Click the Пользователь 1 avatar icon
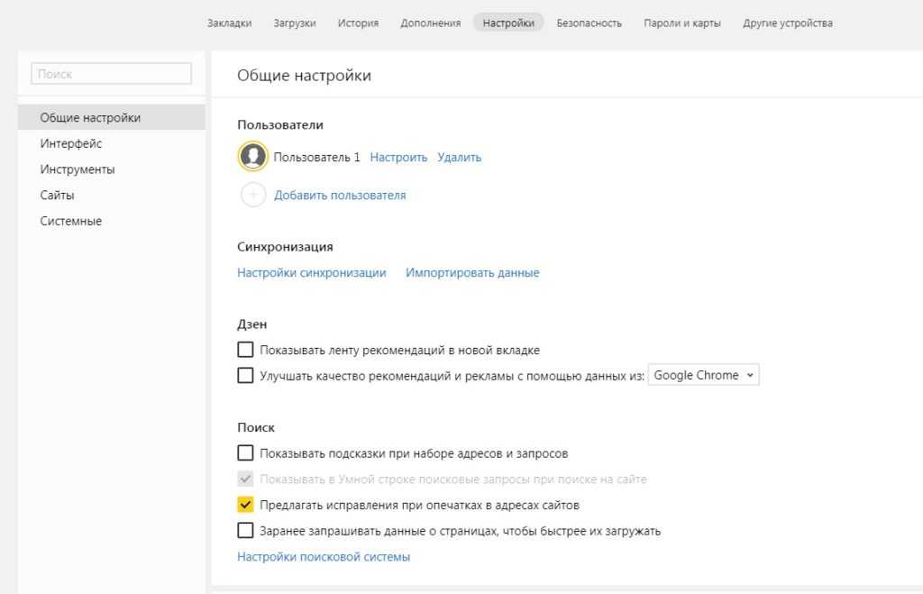Screen dimensions: 923x594 pyautogui.click(x=253, y=157)
